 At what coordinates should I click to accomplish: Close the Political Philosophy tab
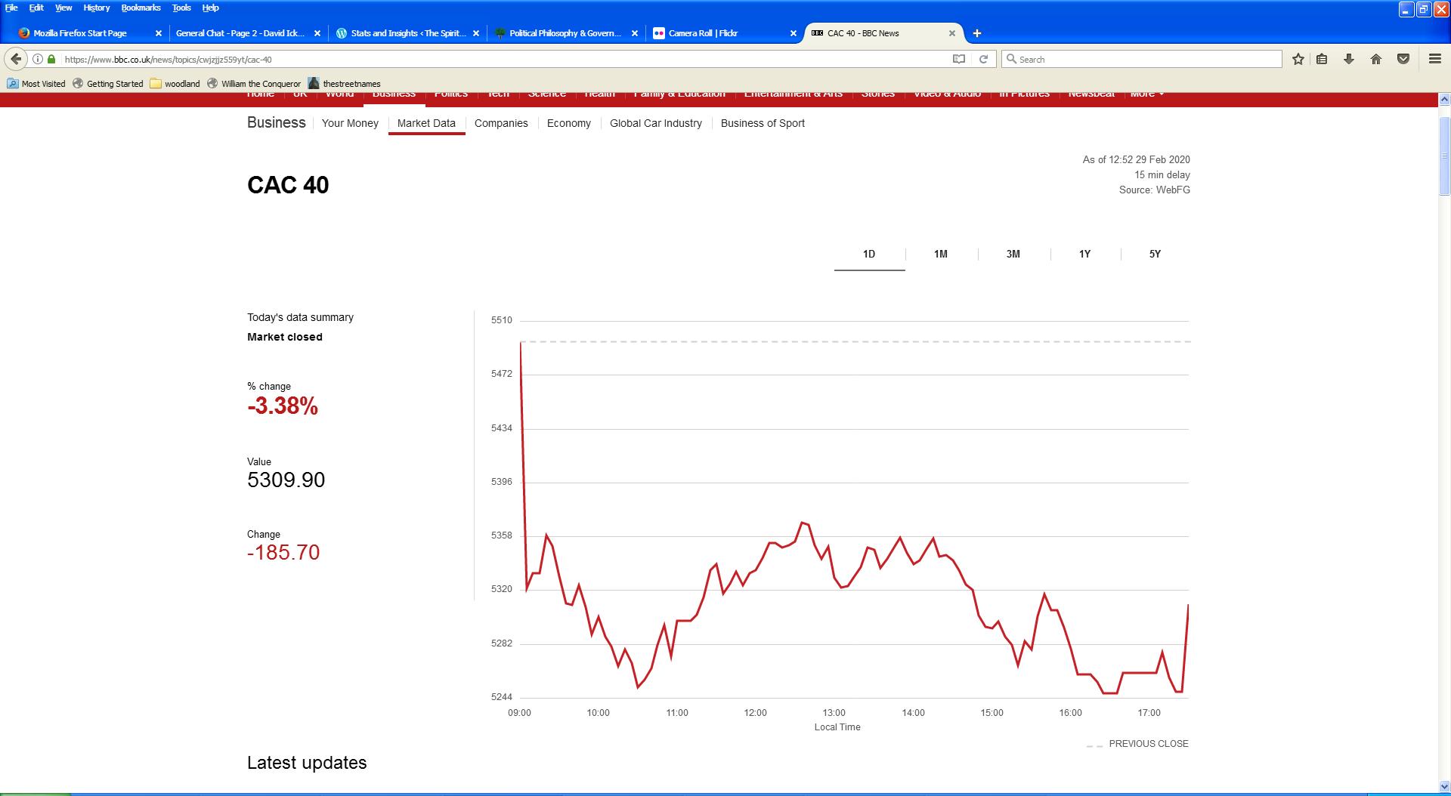point(635,33)
